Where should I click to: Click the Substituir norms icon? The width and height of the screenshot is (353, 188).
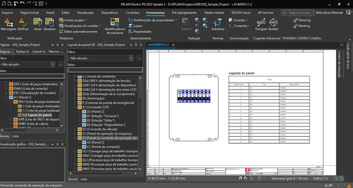click(218, 24)
